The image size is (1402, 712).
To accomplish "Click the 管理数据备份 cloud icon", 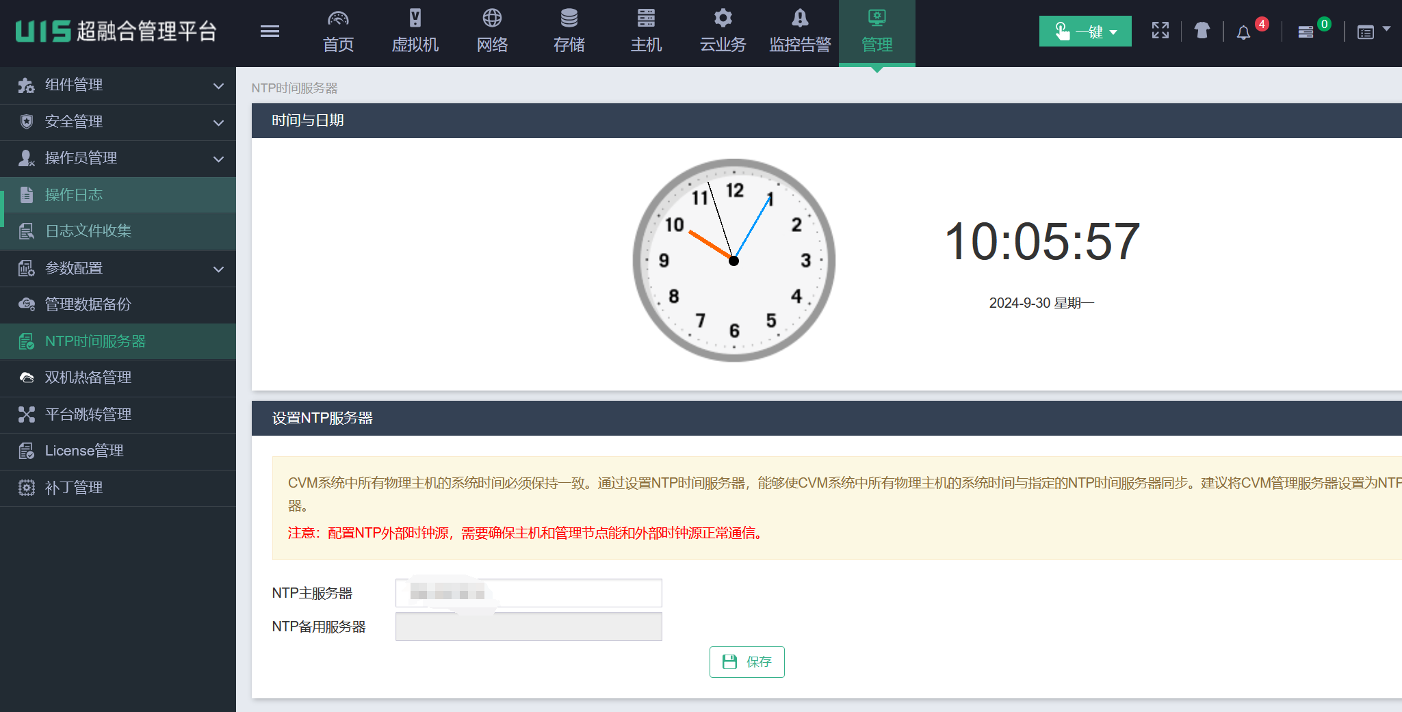I will (x=26, y=304).
